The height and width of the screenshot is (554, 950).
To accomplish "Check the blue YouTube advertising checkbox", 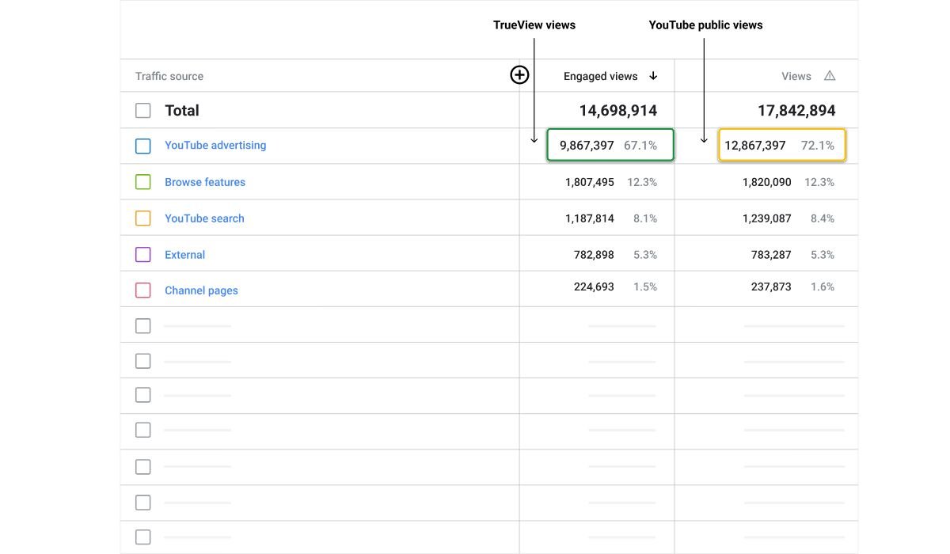I will pos(143,146).
